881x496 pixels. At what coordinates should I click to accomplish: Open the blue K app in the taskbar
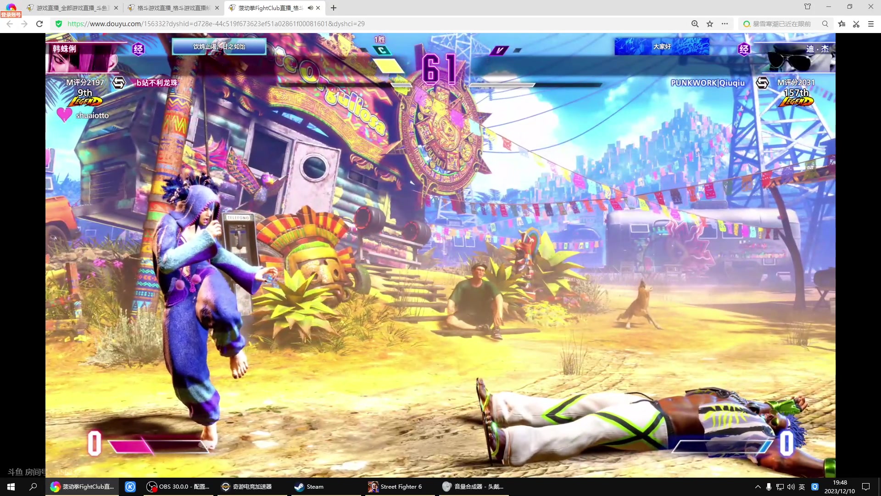coord(130,487)
